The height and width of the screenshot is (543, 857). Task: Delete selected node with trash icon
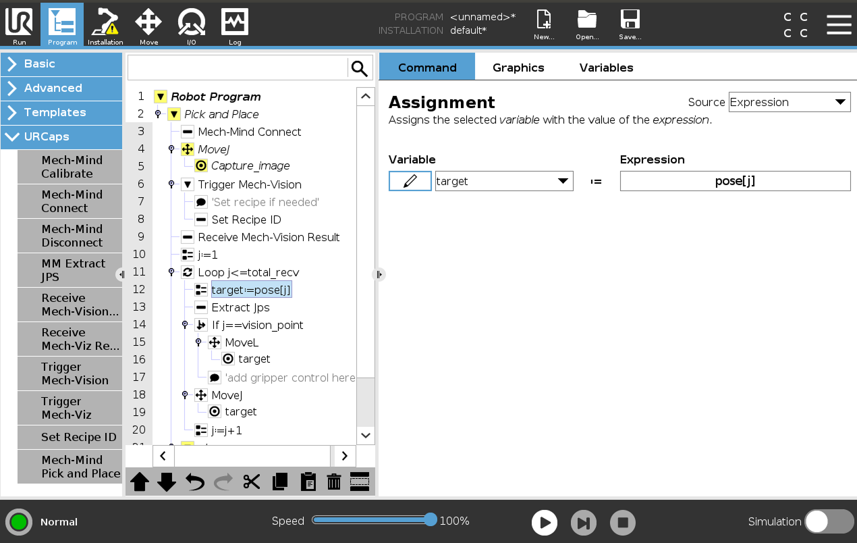333,482
